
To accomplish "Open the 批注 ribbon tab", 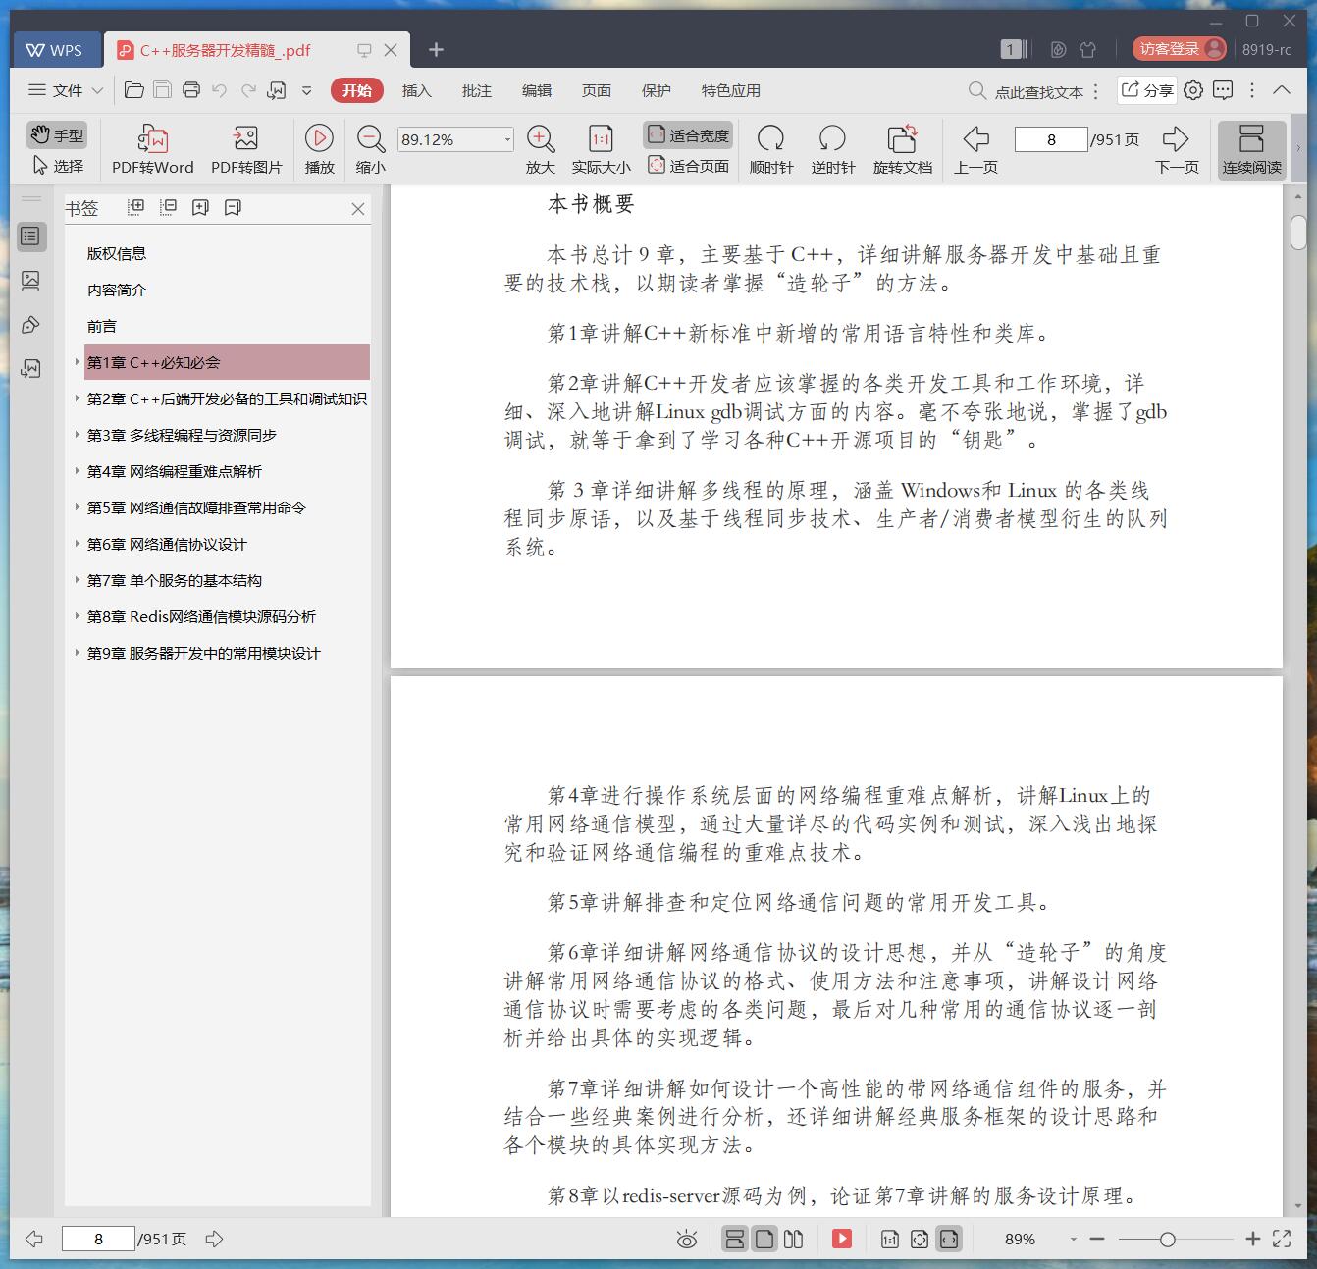I will pyautogui.click(x=476, y=90).
